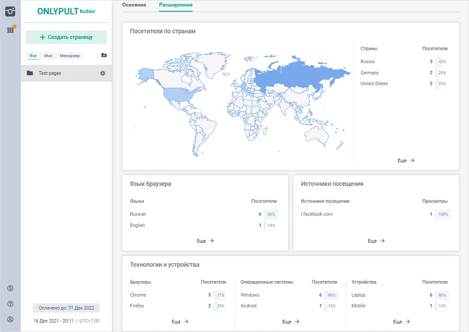Switch to the Основная tab
The image size is (469, 332).
[134, 5]
